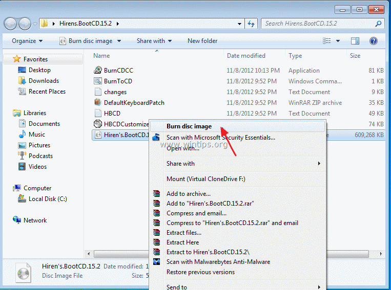Open the address bar history dropdown

click(x=239, y=24)
